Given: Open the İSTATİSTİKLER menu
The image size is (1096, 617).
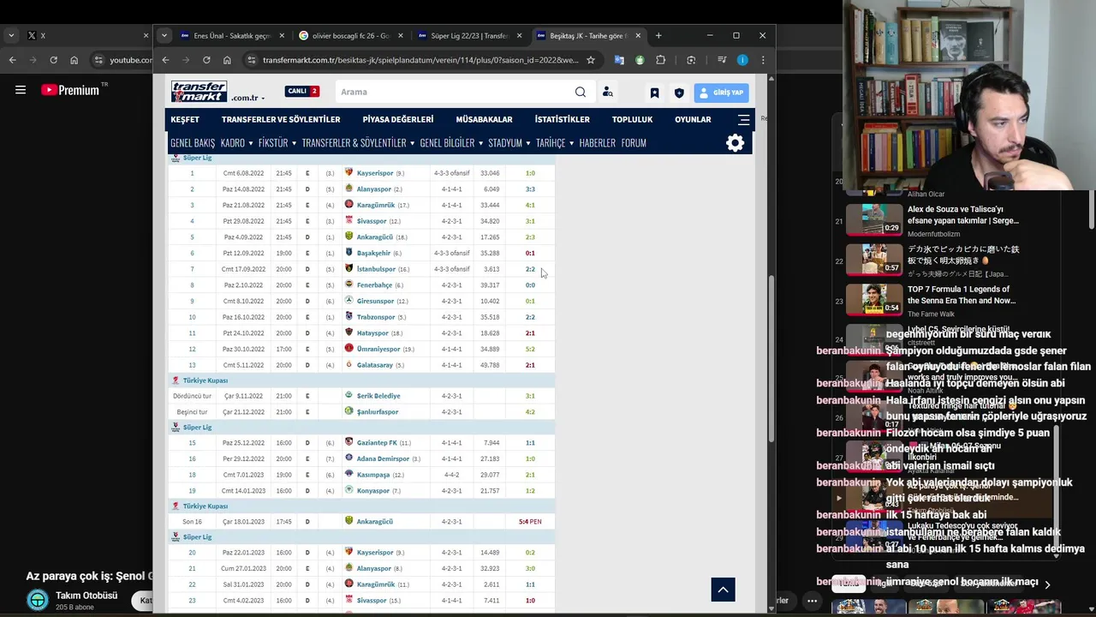Looking at the screenshot, I should (x=562, y=119).
